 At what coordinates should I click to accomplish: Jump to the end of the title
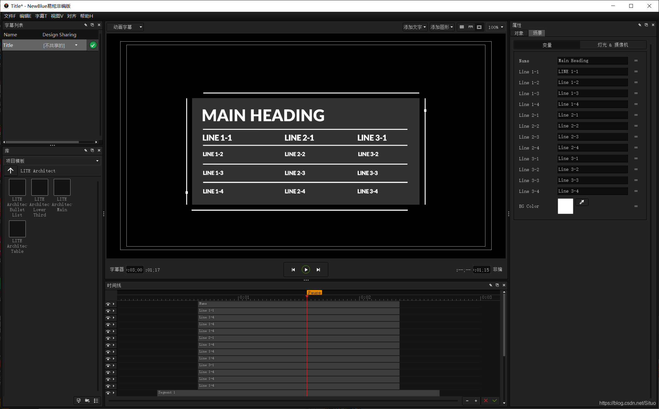[318, 270]
